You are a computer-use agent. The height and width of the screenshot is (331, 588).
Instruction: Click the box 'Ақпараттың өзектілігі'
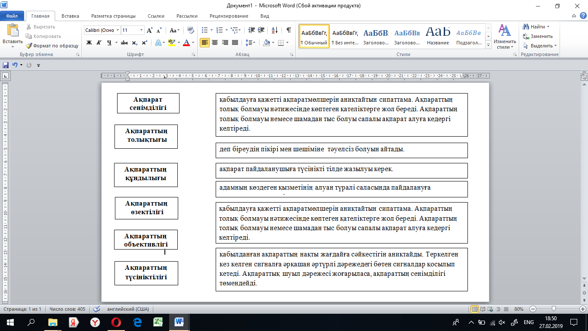(146, 208)
